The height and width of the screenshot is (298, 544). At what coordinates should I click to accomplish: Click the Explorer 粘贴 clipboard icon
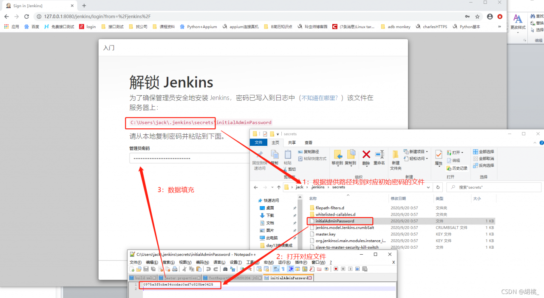[x=288, y=154]
